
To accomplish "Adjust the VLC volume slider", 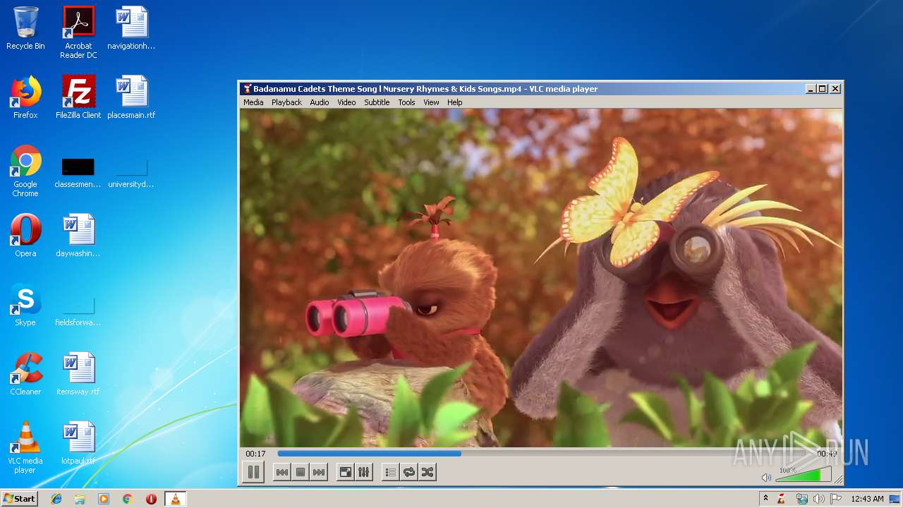I will point(804,475).
